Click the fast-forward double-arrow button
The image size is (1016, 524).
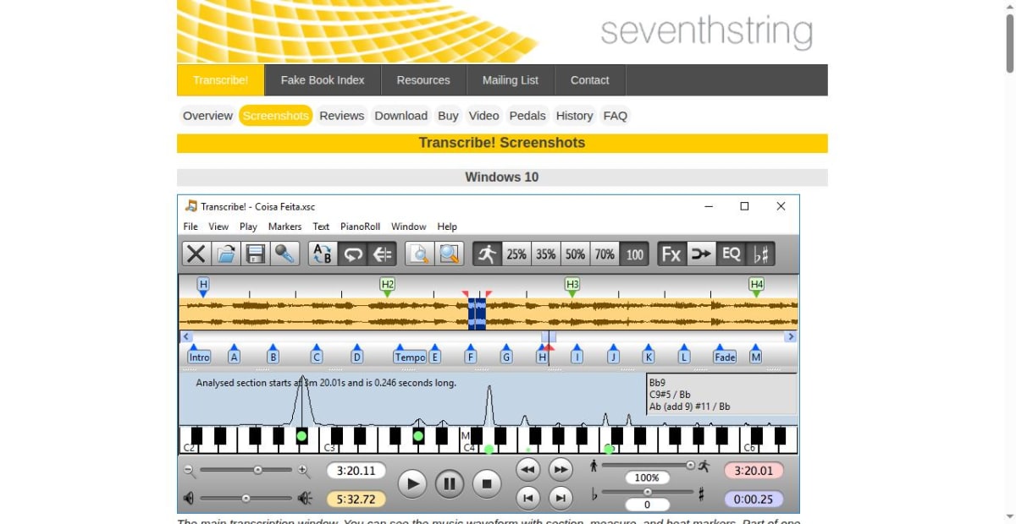(560, 469)
